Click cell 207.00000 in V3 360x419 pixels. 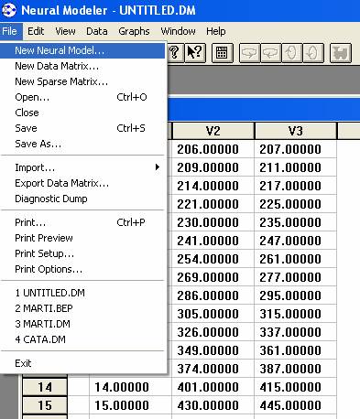click(295, 149)
